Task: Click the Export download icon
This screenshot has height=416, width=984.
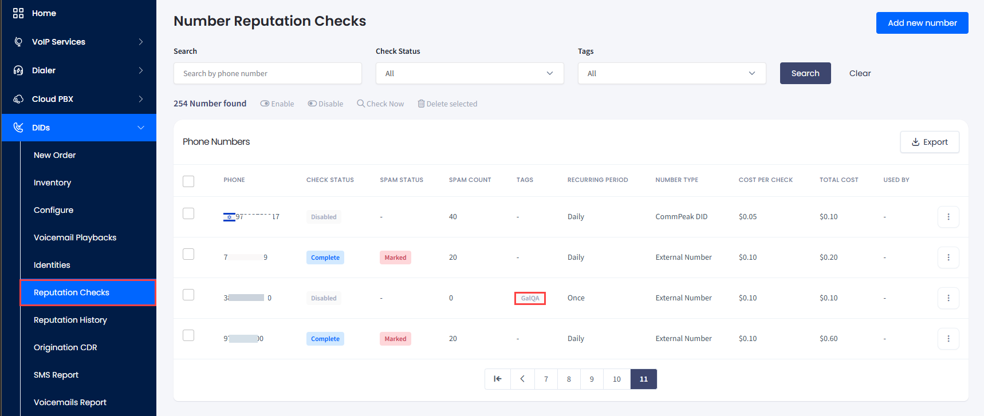Action: 915,142
